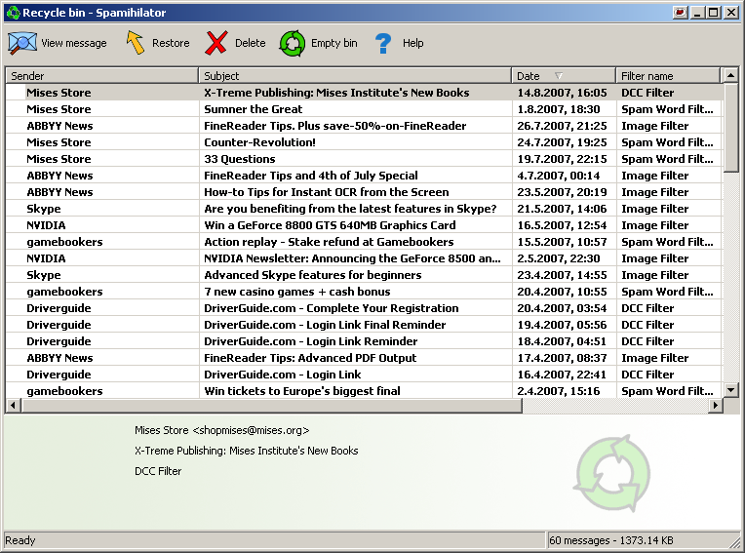The width and height of the screenshot is (745, 553).
Task: Sort by Filter name column header
Action: (668, 75)
